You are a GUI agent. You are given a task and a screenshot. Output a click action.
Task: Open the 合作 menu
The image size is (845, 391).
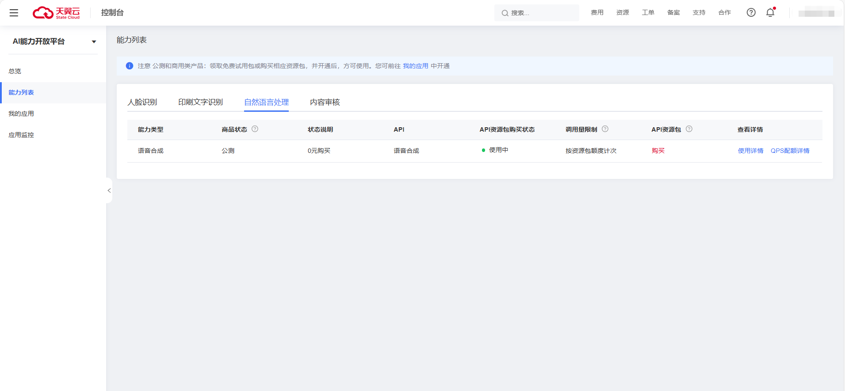[724, 13]
